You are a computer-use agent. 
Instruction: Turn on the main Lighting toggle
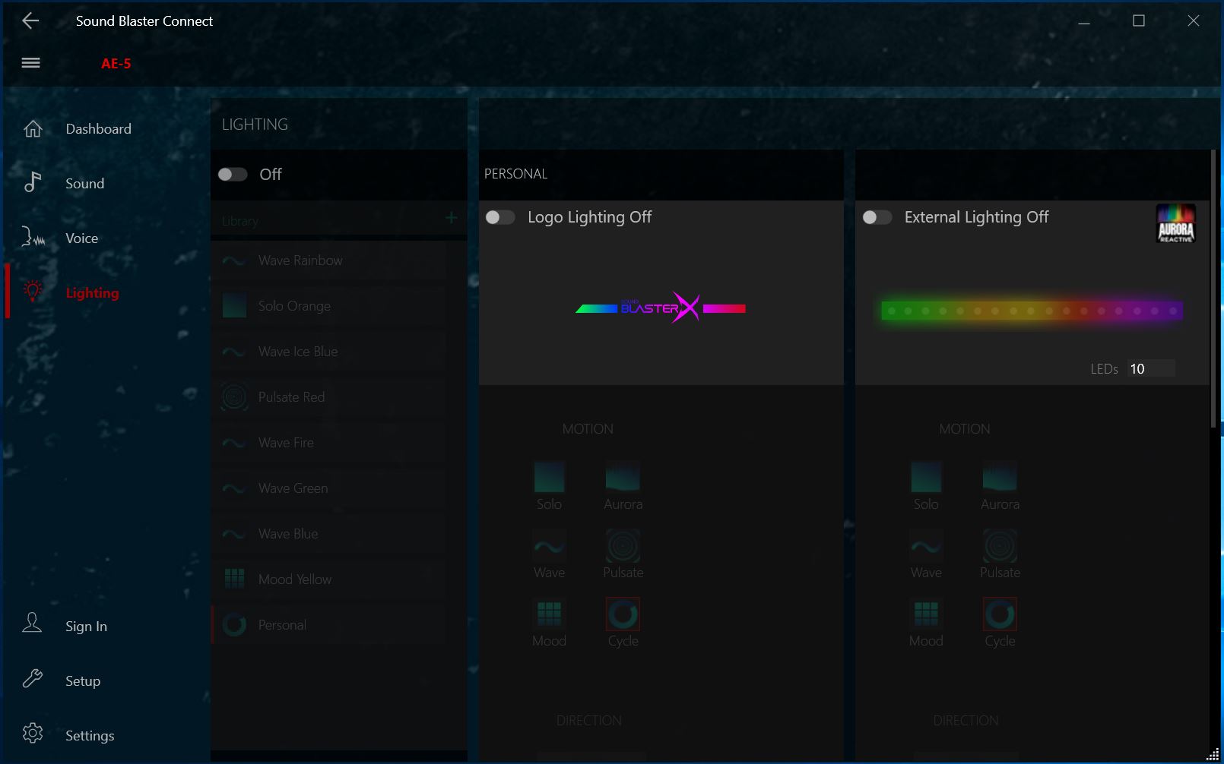[x=233, y=175]
